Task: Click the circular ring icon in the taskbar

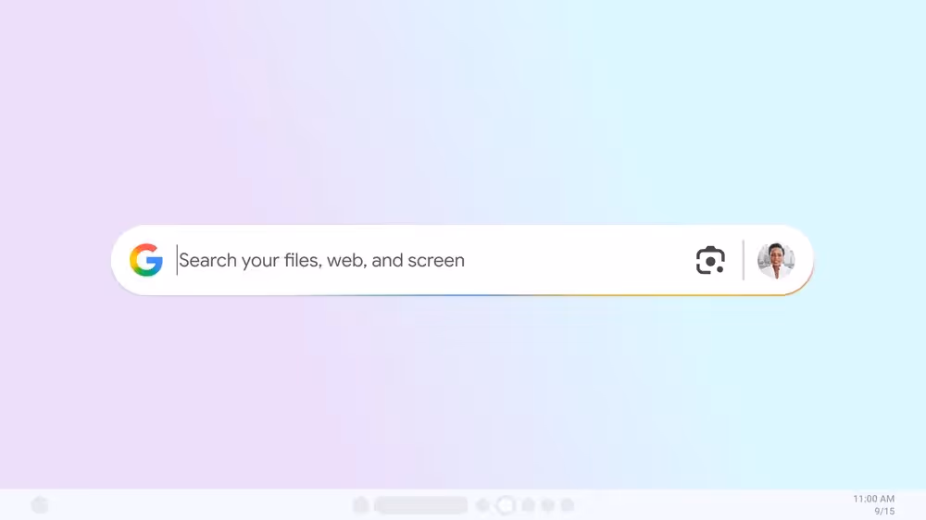Action: 506,505
